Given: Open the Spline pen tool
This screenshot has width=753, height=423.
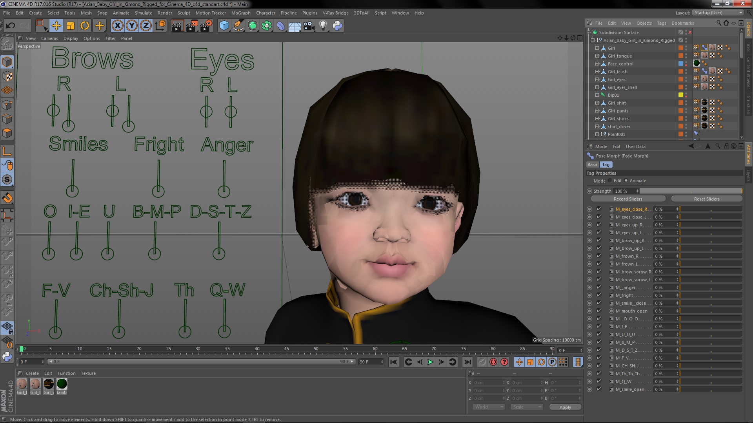Looking at the screenshot, I should pos(238,26).
